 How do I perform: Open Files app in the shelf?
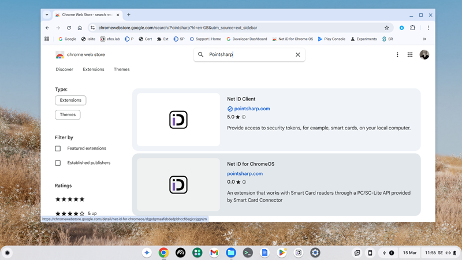(231, 252)
